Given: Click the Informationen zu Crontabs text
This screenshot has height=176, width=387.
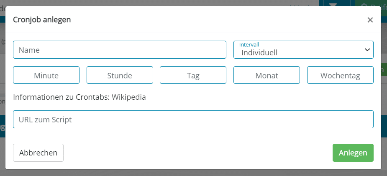Looking at the screenshot, I should click(x=61, y=97).
